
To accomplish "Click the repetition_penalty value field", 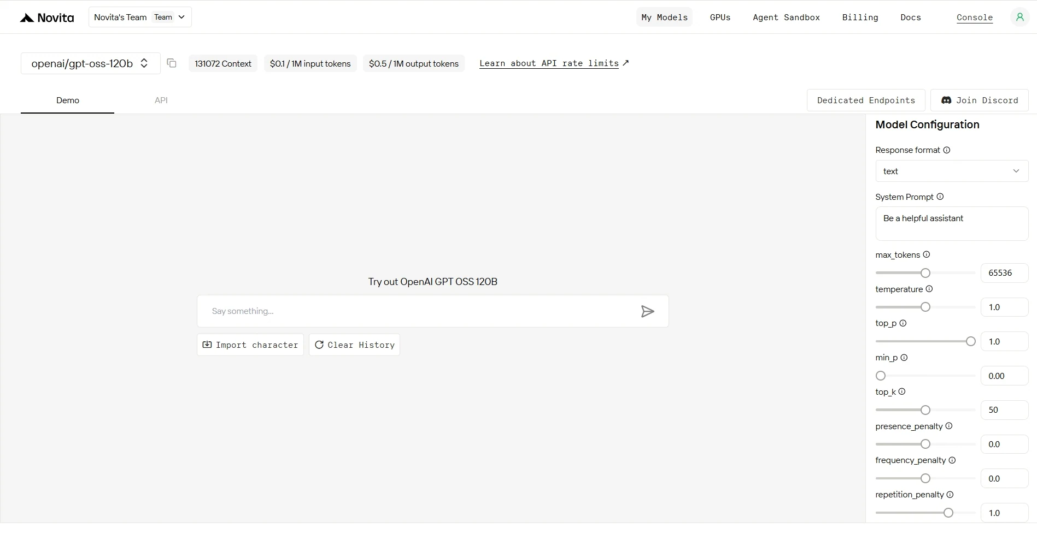I will pos(1005,513).
